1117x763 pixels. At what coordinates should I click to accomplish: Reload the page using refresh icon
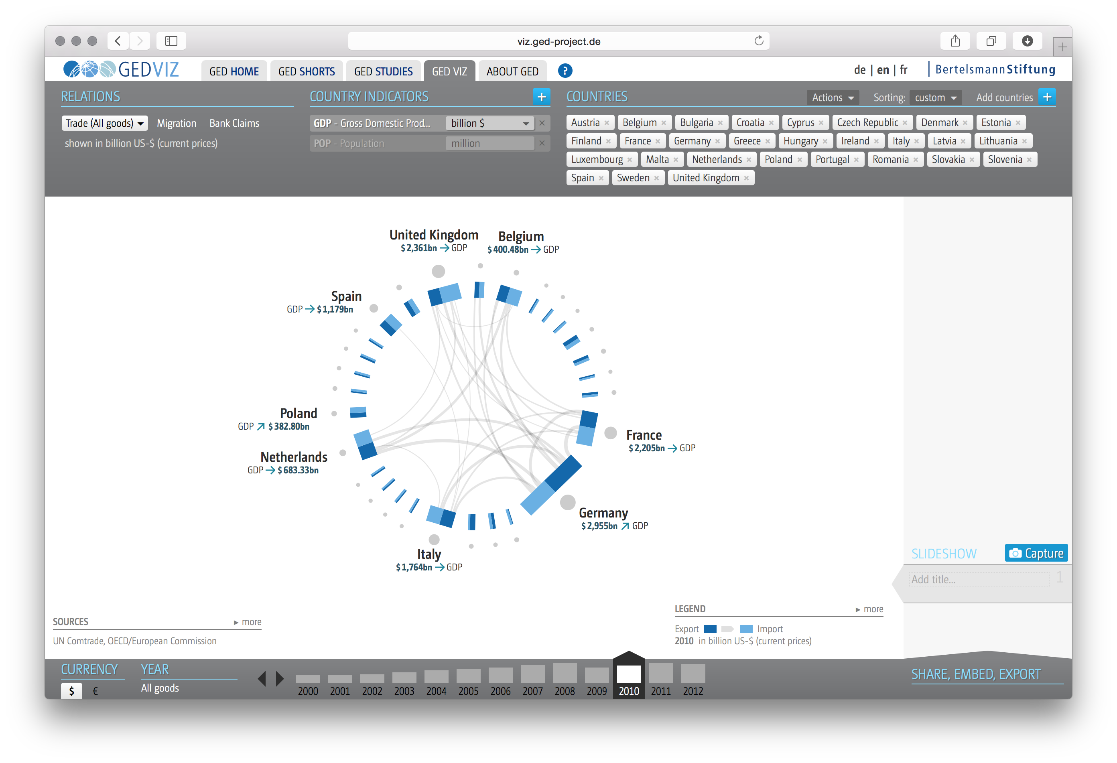[759, 41]
